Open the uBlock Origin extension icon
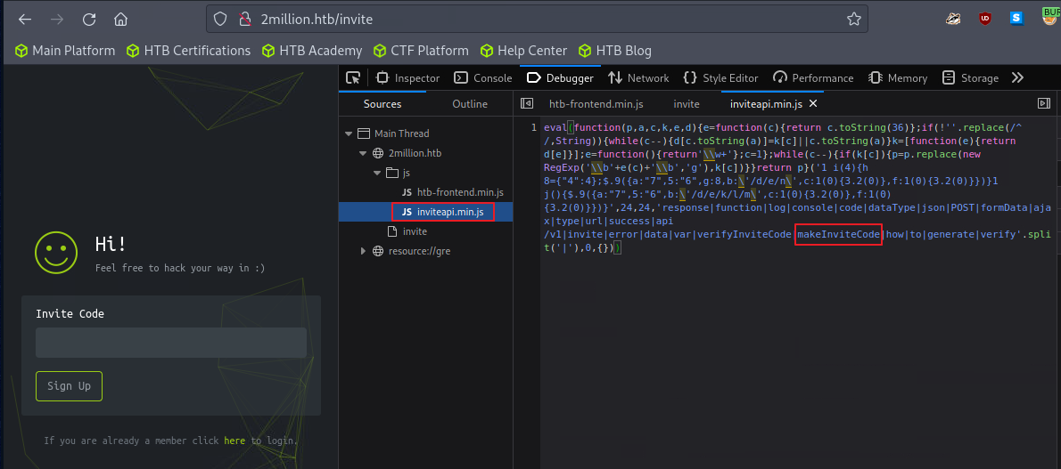 [x=984, y=19]
